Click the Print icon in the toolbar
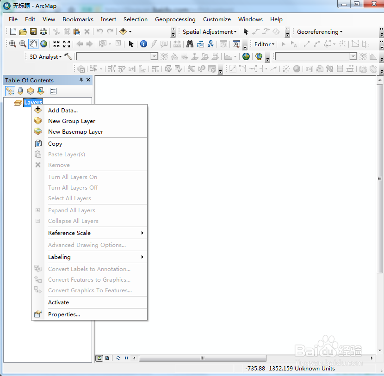Screen dimensions: 384x376 point(43,31)
